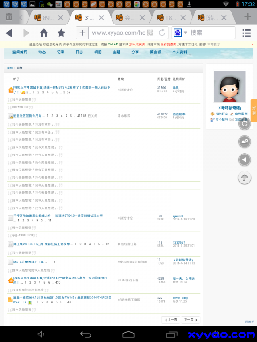Open 个人资料 menu item

tap(180, 52)
